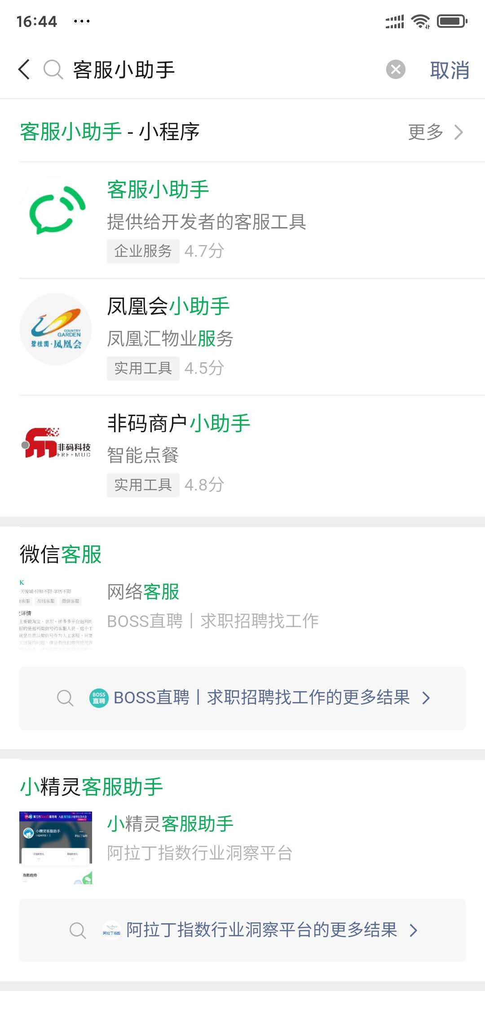Tap magnifier icon in BOSS直聘 results bar
Screen dimensions: 485x1009
coord(65,698)
